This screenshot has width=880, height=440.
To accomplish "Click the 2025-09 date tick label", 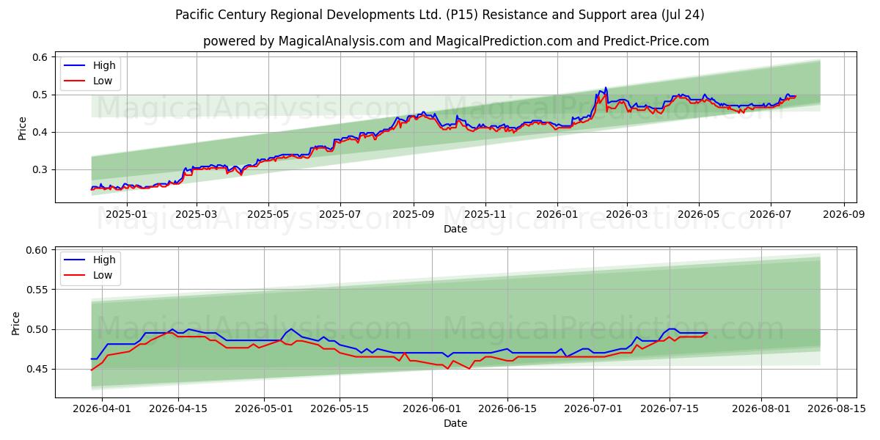I will click(413, 214).
